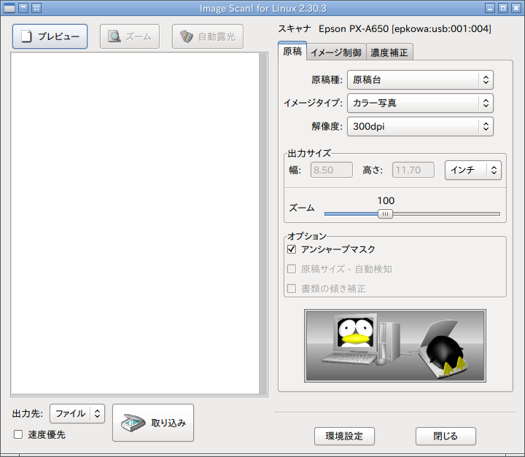Enable the 速度優先 checkbox

point(18,435)
